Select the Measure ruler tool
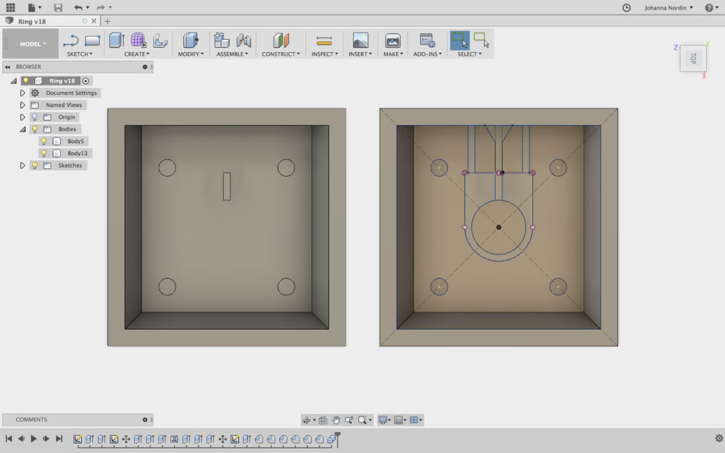 324,41
